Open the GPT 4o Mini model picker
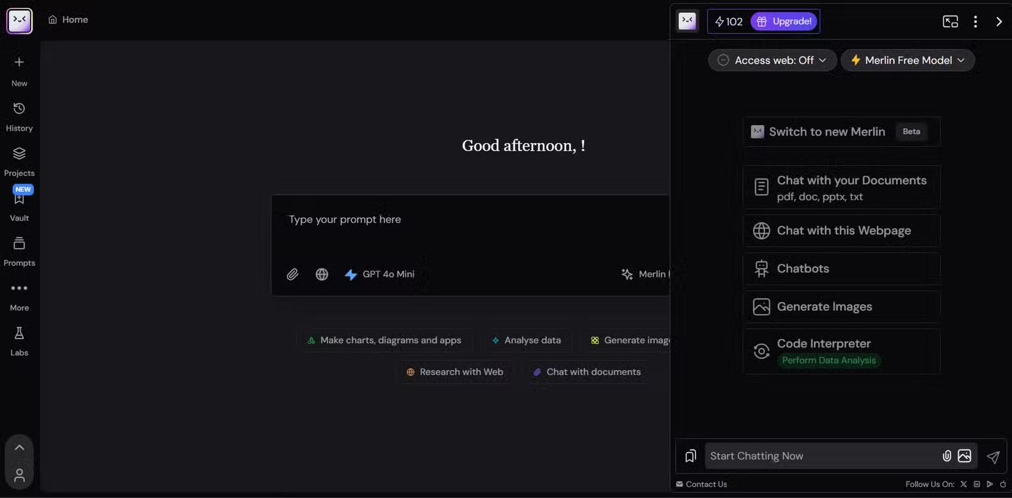Image resolution: width=1012 pixels, height=498 pixels. (380, 274)
